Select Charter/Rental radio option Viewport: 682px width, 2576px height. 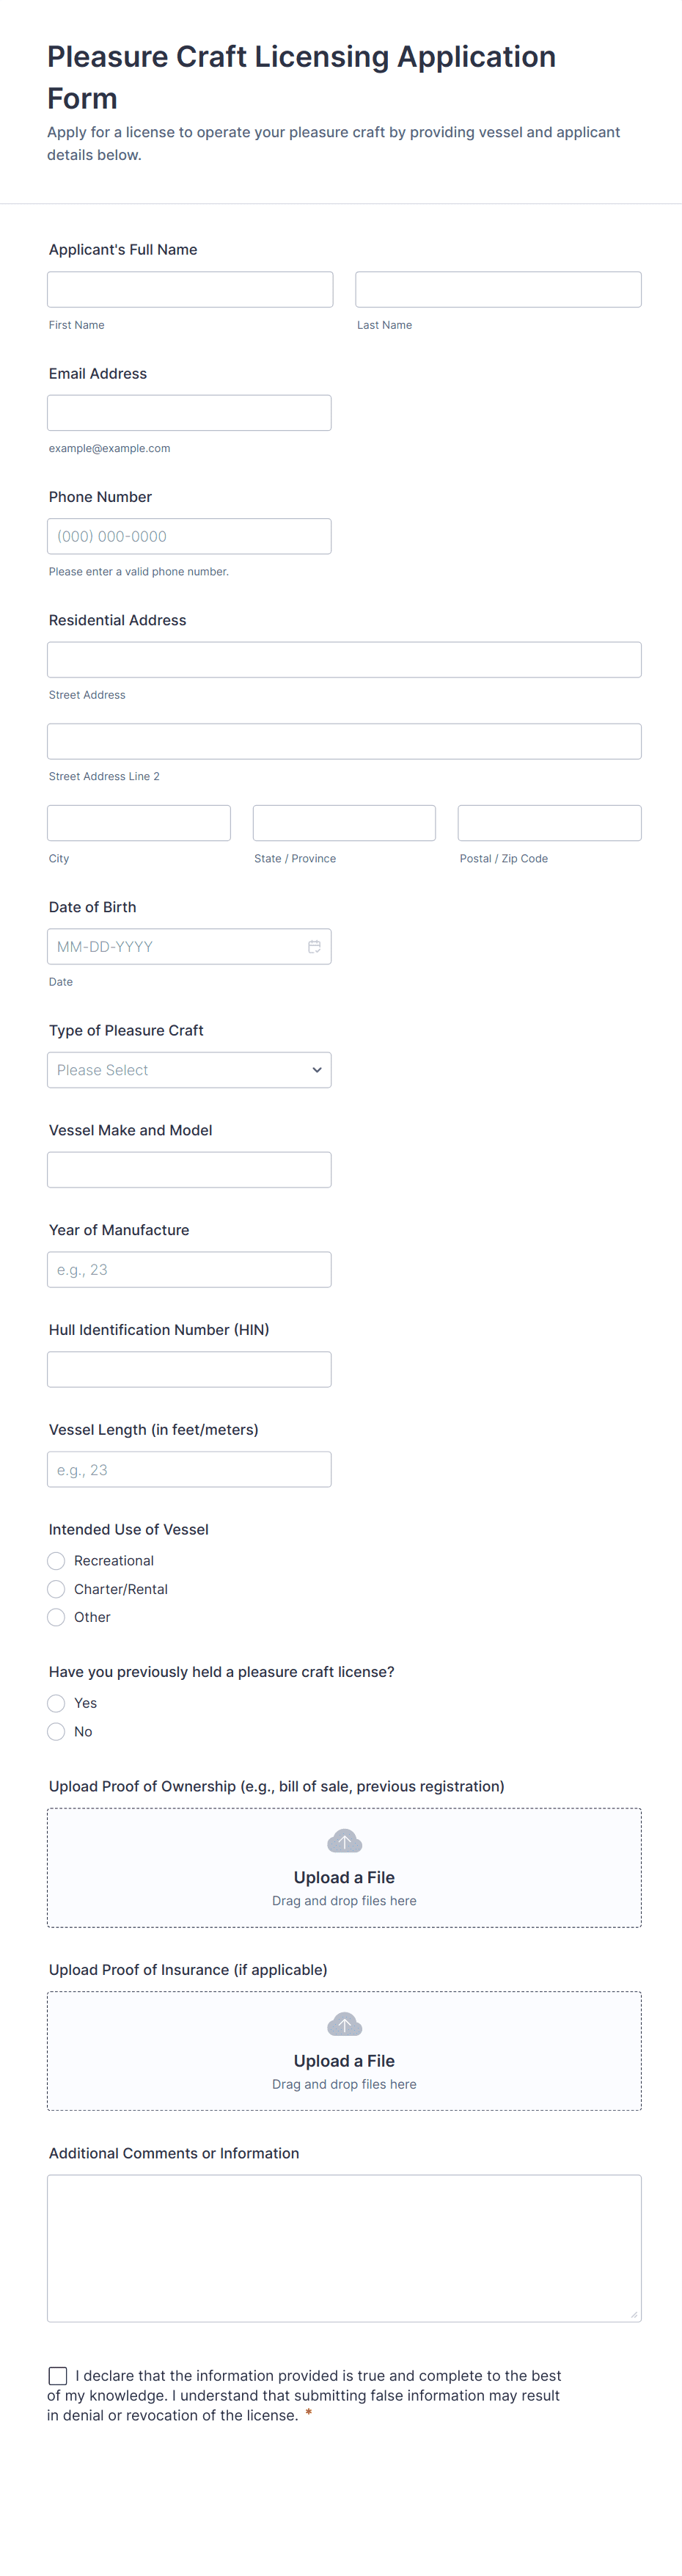coord(57,1589)
